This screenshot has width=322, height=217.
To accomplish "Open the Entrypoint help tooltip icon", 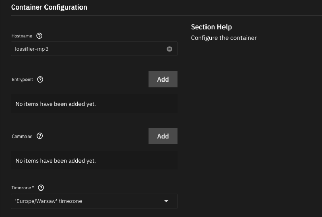I will pyautogui.click(x=40, y=79).
